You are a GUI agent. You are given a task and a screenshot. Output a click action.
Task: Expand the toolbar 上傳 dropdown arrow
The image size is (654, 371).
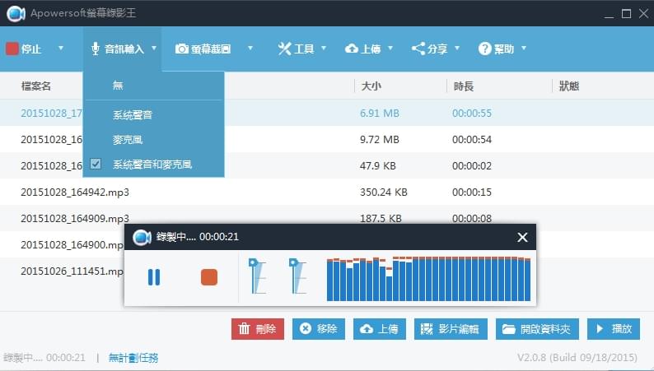[x=390, y=49]
